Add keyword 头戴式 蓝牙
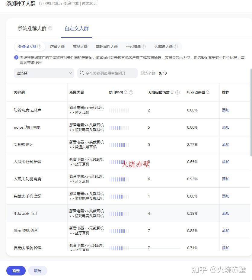 226,145
